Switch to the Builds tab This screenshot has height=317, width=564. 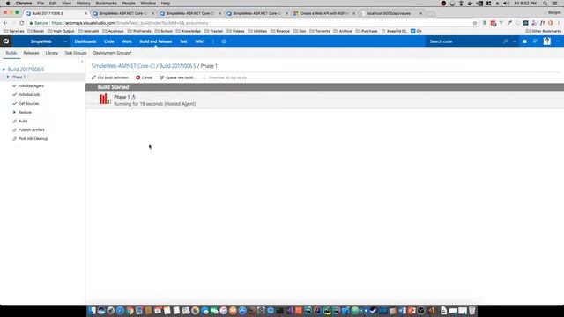coord(11,53)
